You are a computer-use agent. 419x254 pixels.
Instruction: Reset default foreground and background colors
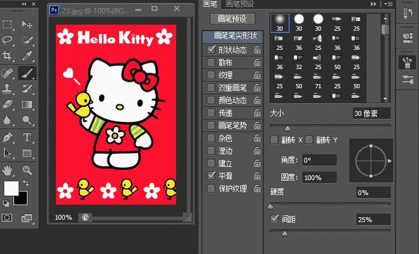(6, 204)
